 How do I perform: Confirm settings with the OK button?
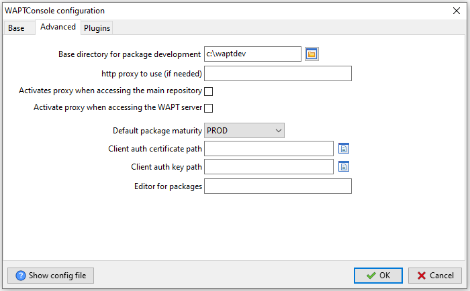pyautogui.click(x=378, y=276)
